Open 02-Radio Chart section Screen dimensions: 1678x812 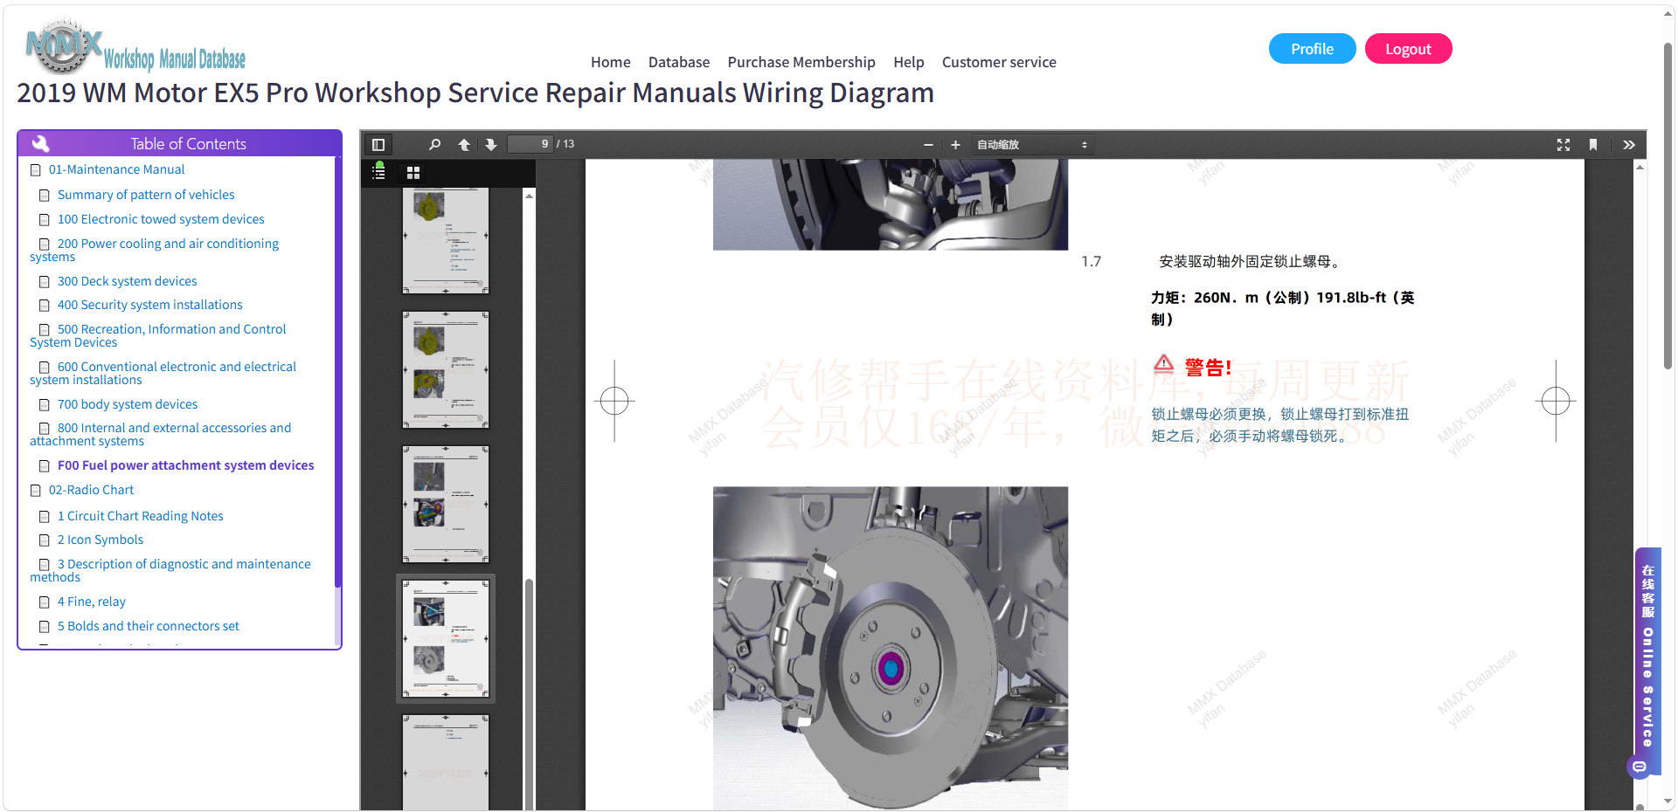coord(91,490)
